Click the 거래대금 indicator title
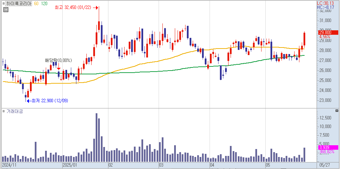 click(x=15, y=111)
